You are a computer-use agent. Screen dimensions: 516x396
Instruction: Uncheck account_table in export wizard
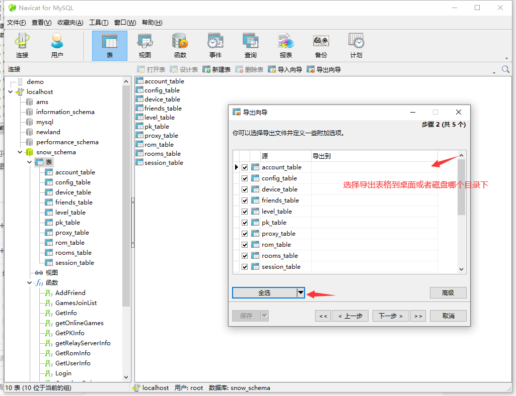tap(245, 167)
